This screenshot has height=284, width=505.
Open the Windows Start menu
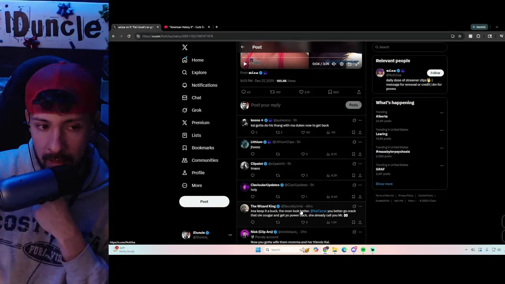point(258,250)
